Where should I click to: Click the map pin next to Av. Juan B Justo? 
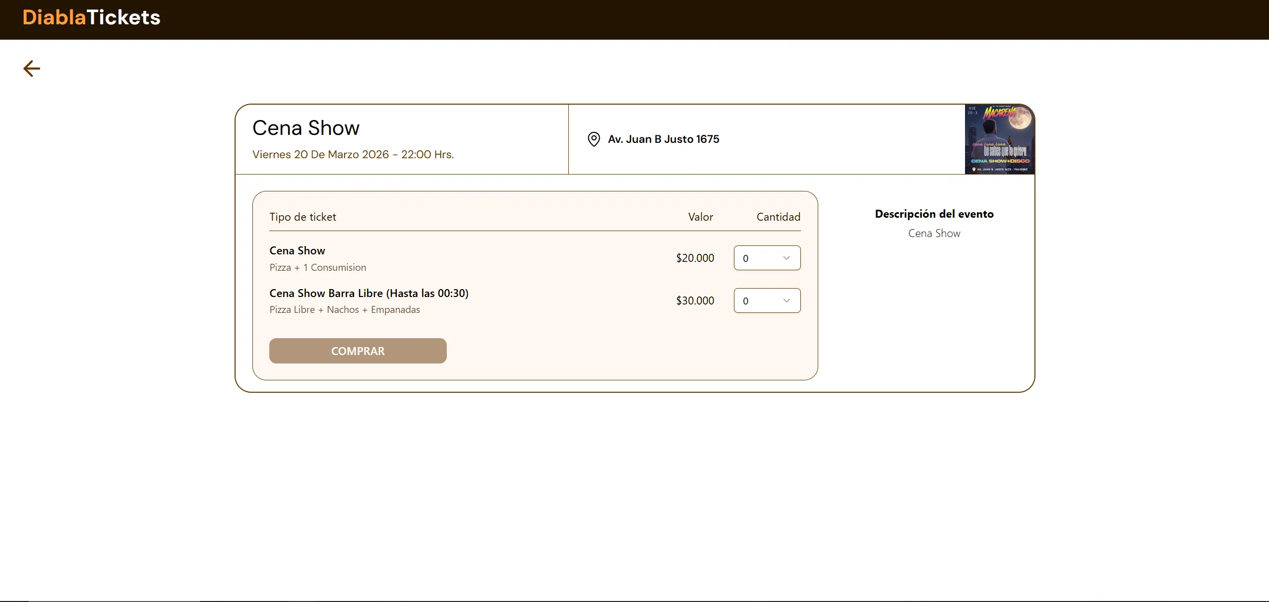tap(593, 139)
